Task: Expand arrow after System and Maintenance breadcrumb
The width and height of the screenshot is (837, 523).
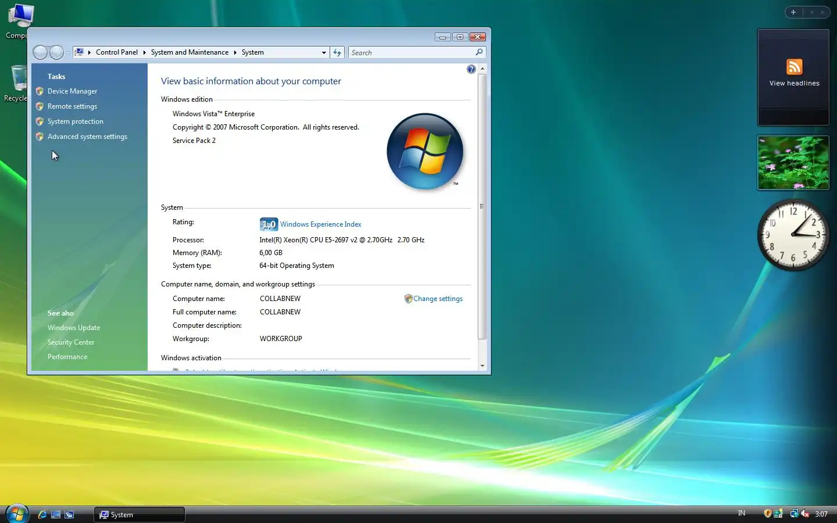Action: (235, 52)
